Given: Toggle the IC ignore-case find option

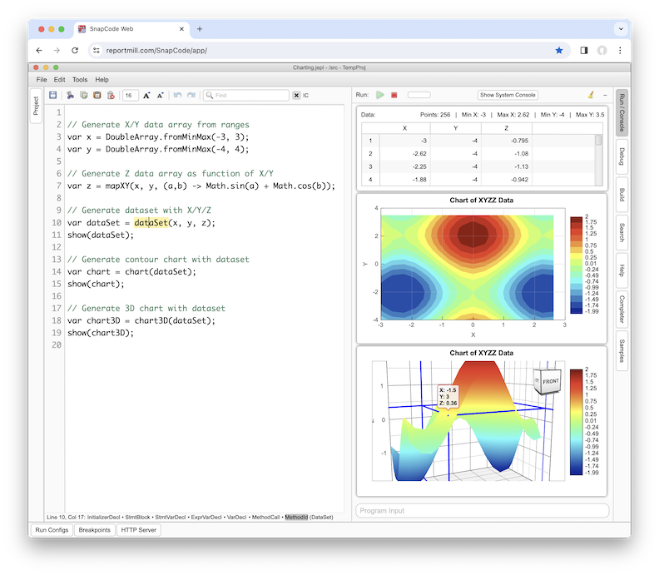Looking at the screenshot, I should pyautogui.click(x=306, y=96).
